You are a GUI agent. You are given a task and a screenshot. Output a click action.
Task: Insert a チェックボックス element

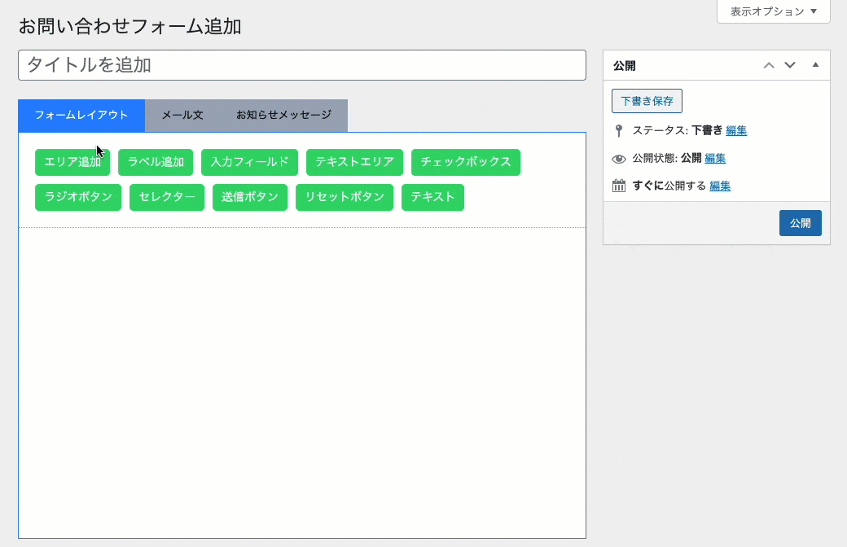465,162
